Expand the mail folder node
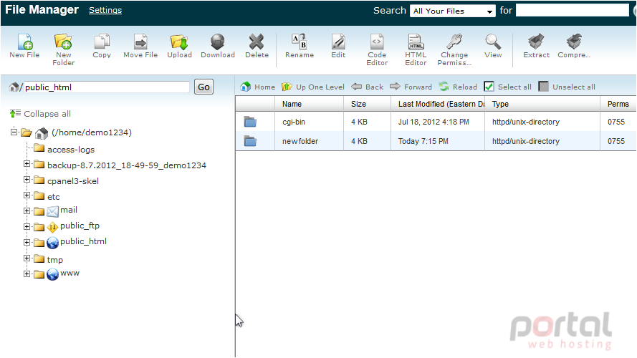Image resolution: width=637 pixels, height=358 pixels. click(27, 211)
